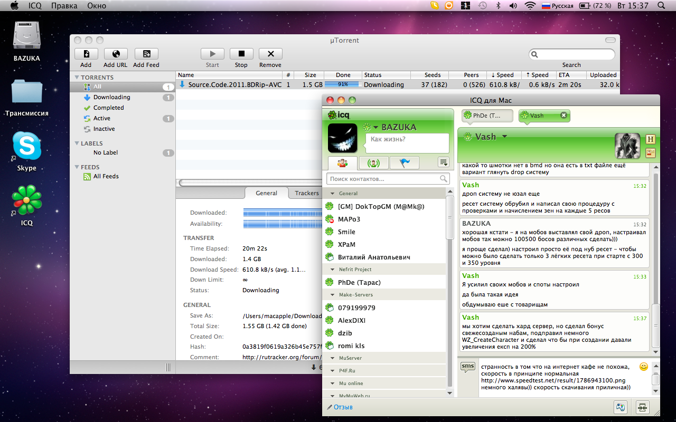Click the Отзыв feedback link
This screenshot has height=422, width=676.
(x=340, y=407)
